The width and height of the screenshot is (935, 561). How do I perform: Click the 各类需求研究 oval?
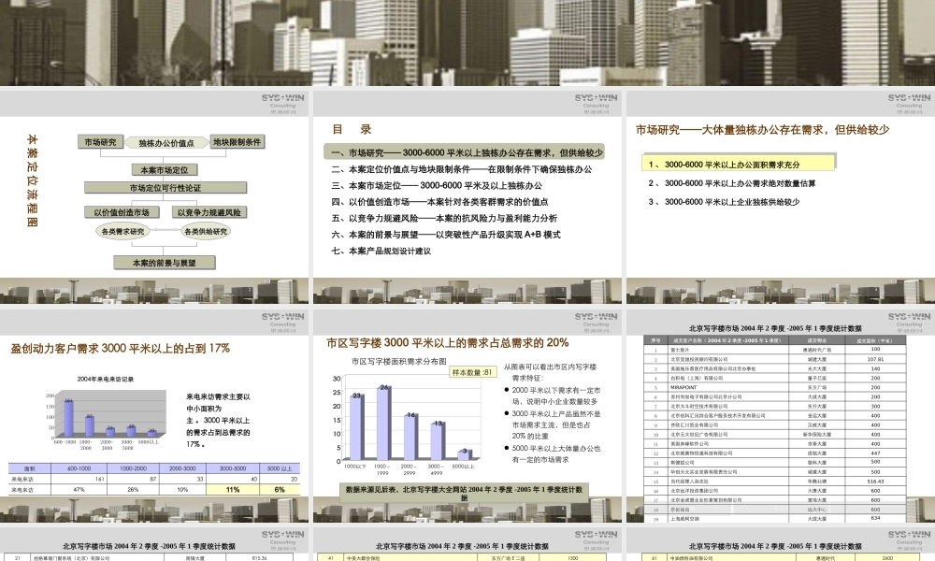tap(122, 231)
